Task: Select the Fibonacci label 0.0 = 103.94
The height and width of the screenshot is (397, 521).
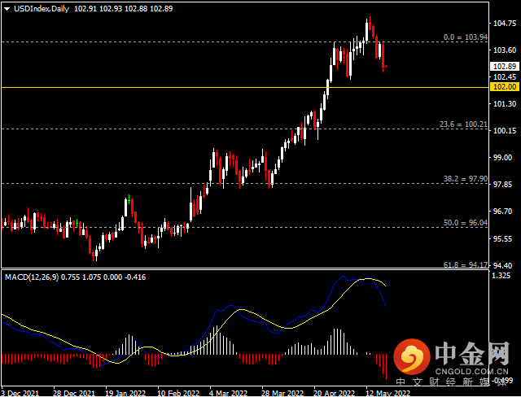Action: (x=466, y=37)
